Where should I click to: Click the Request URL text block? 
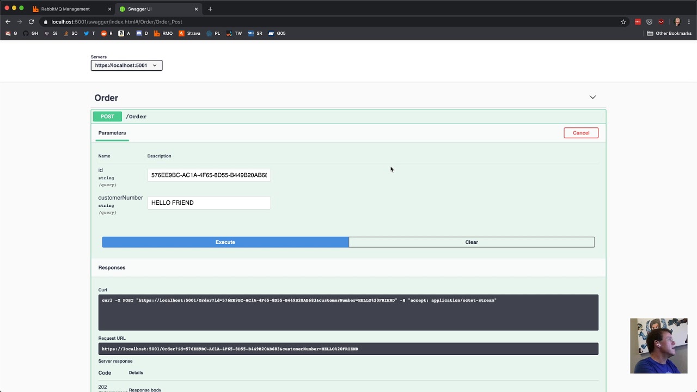tap(348, 349)
